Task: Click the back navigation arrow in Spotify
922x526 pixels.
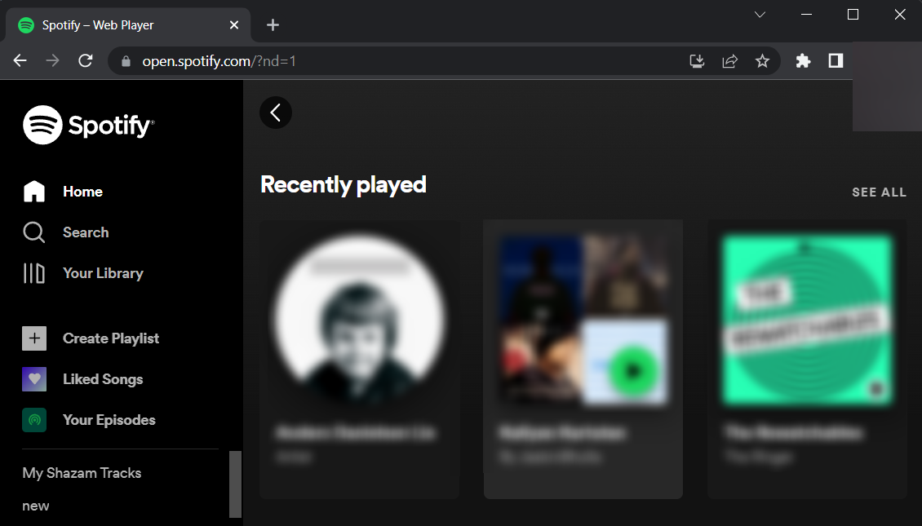Action: pyautogui.click(x=275, y=113)
